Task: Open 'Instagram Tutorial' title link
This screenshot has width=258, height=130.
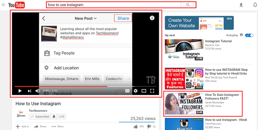Action: tap(218, 41)
